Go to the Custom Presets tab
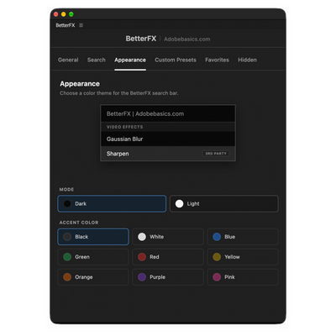 (176, 60)
